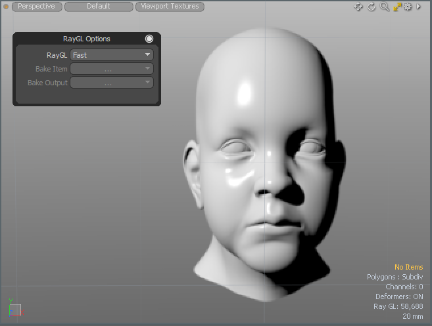
Task: Toggle the round RayGL Options panel button
Action: tap(149, 39)
